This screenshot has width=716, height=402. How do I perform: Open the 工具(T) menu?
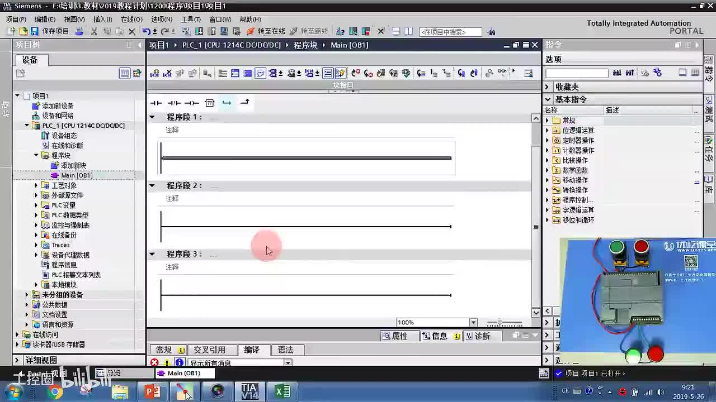tap(191, 19)
